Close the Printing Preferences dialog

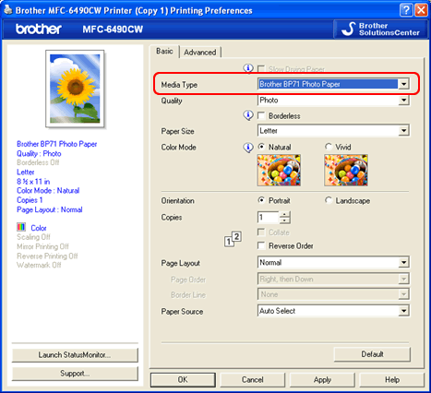click(x=421, y=10)
